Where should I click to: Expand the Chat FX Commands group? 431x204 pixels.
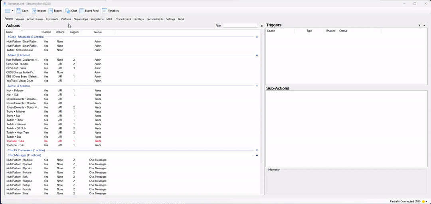pos(257,150)
